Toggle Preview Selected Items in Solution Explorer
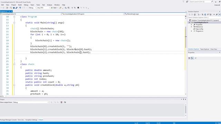Image resolution: width=221 pixels, height=124 pixels. click(220, 14)
